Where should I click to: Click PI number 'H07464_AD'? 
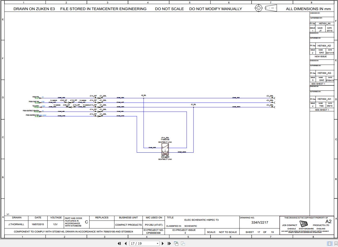coord(324,45)
